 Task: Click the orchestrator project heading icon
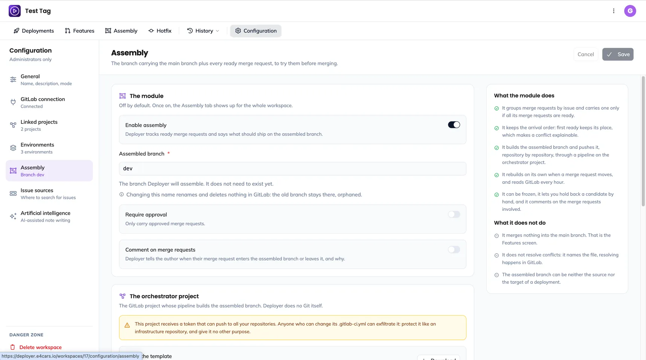122,296
